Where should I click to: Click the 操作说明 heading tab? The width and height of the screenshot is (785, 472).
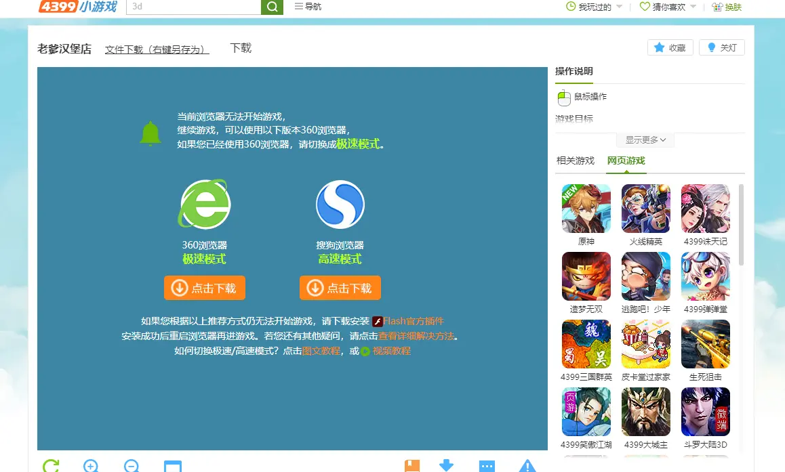pos(573,71)
